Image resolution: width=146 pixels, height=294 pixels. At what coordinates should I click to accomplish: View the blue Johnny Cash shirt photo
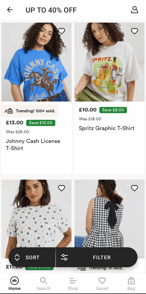click(36, 62)
